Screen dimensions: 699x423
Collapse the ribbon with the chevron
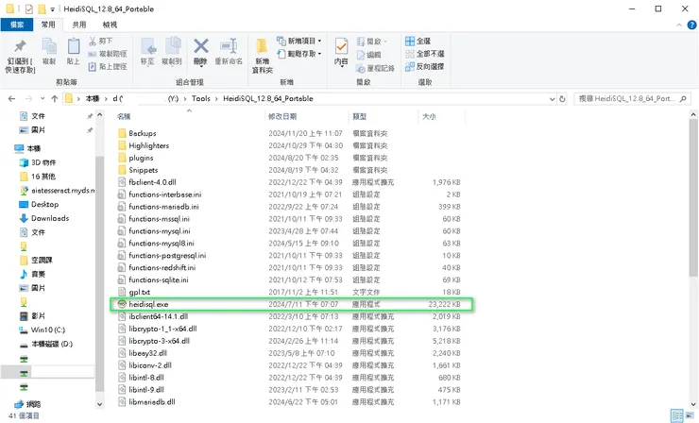(679, 25)
